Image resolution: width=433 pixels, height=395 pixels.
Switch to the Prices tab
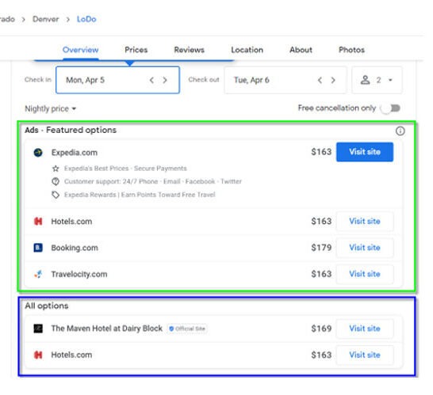[136, 50]
